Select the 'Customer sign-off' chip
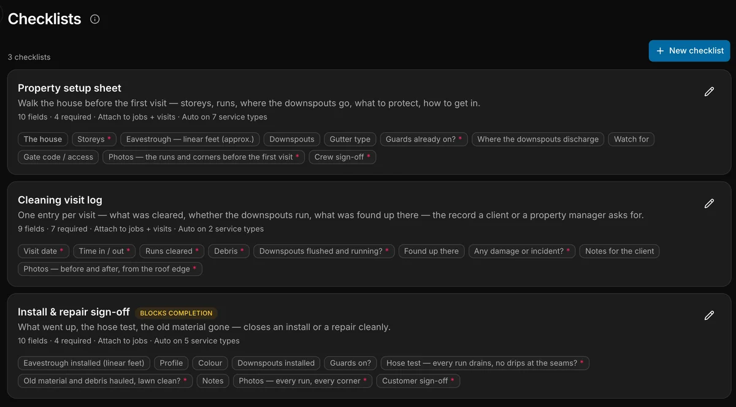Screen dimensions: 736x407 (418, 381)
